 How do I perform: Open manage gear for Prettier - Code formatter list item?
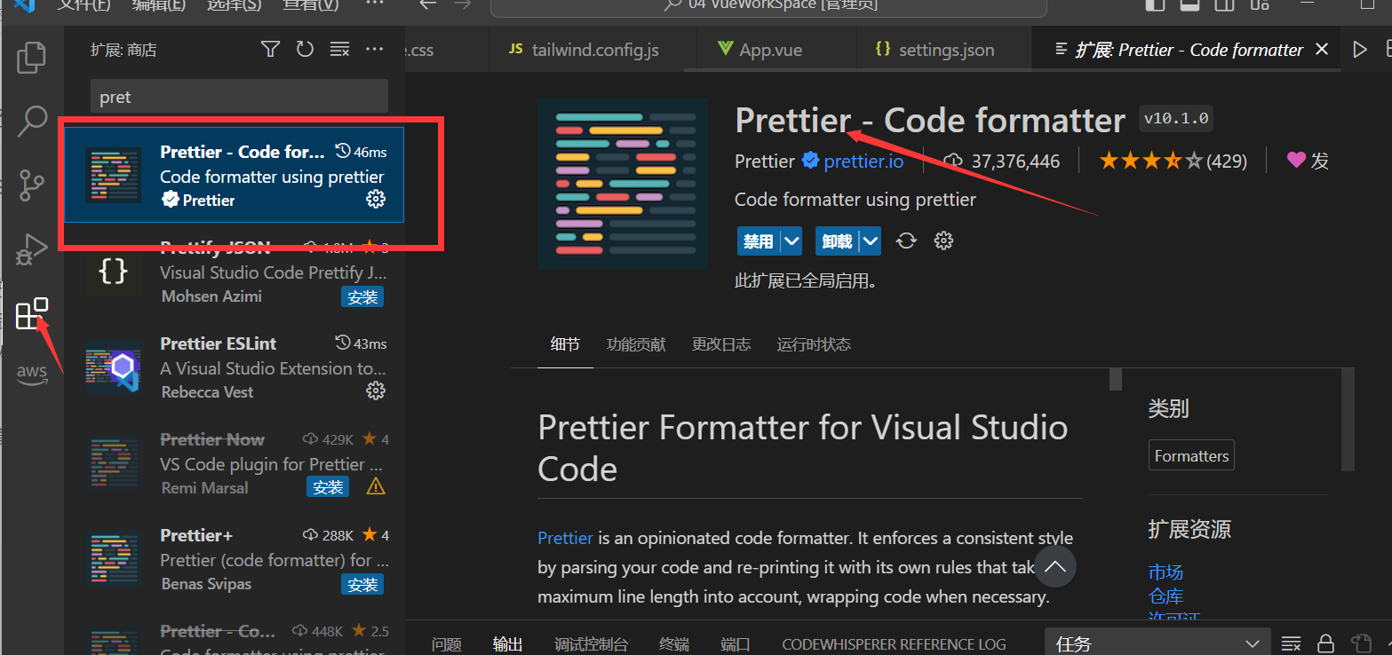click(376, 199)
